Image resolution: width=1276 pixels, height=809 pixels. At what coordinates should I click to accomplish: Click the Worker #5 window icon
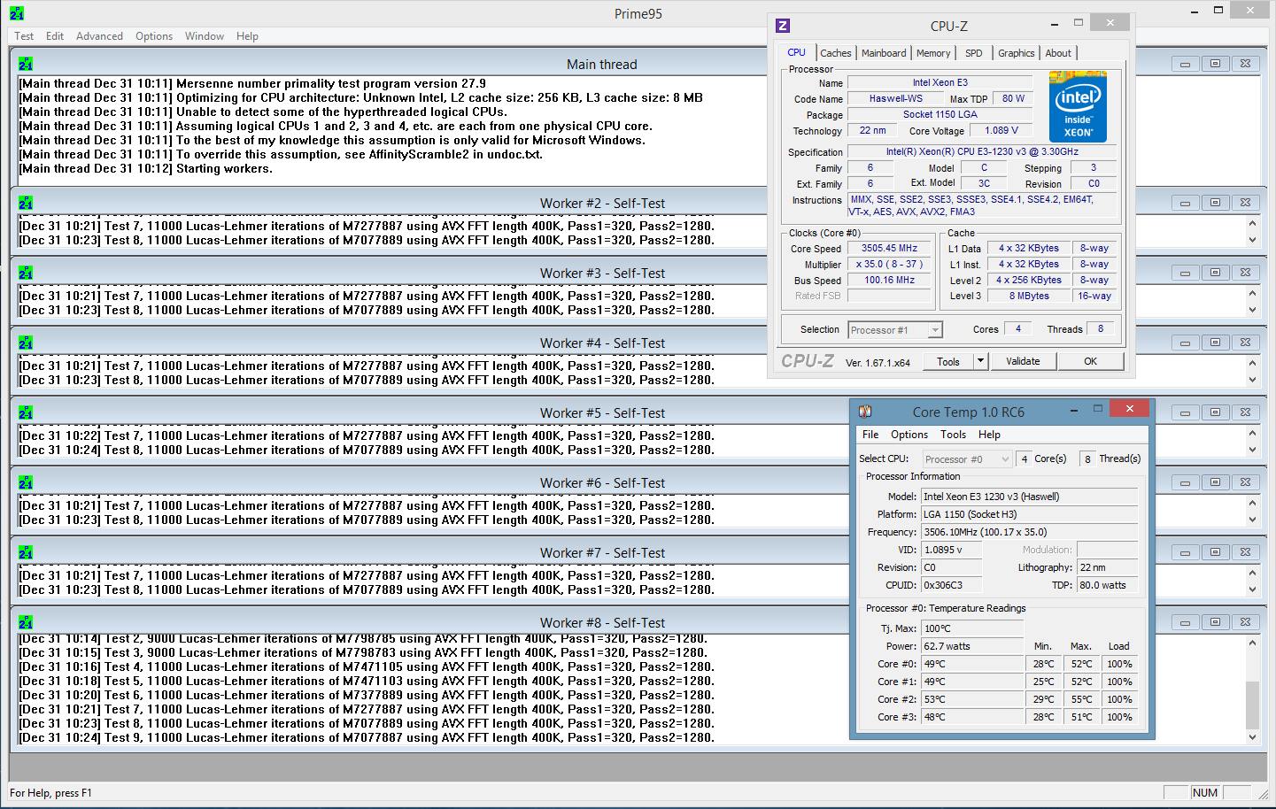pos(26,412)
